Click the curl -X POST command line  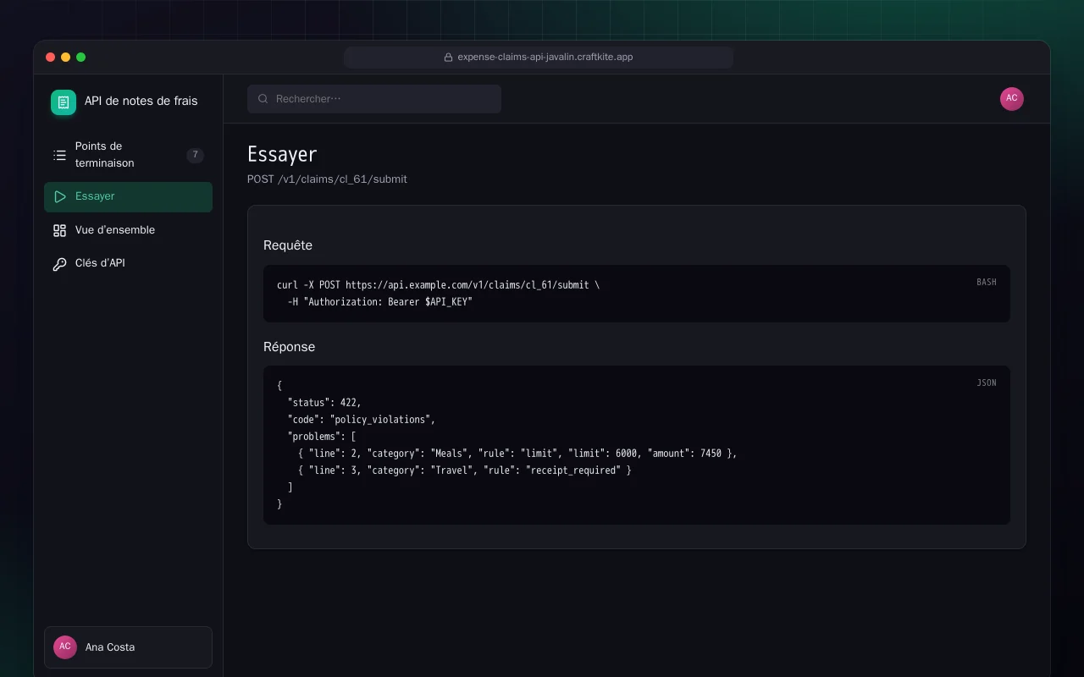pos(438,285)
